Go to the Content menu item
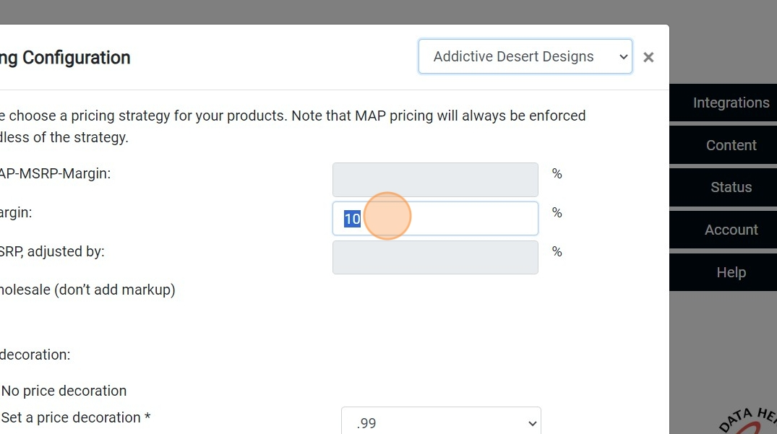 [x=730, y=145]
